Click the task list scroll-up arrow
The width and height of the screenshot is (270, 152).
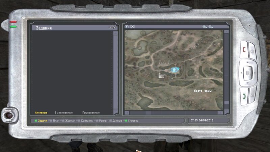(115, 33)
